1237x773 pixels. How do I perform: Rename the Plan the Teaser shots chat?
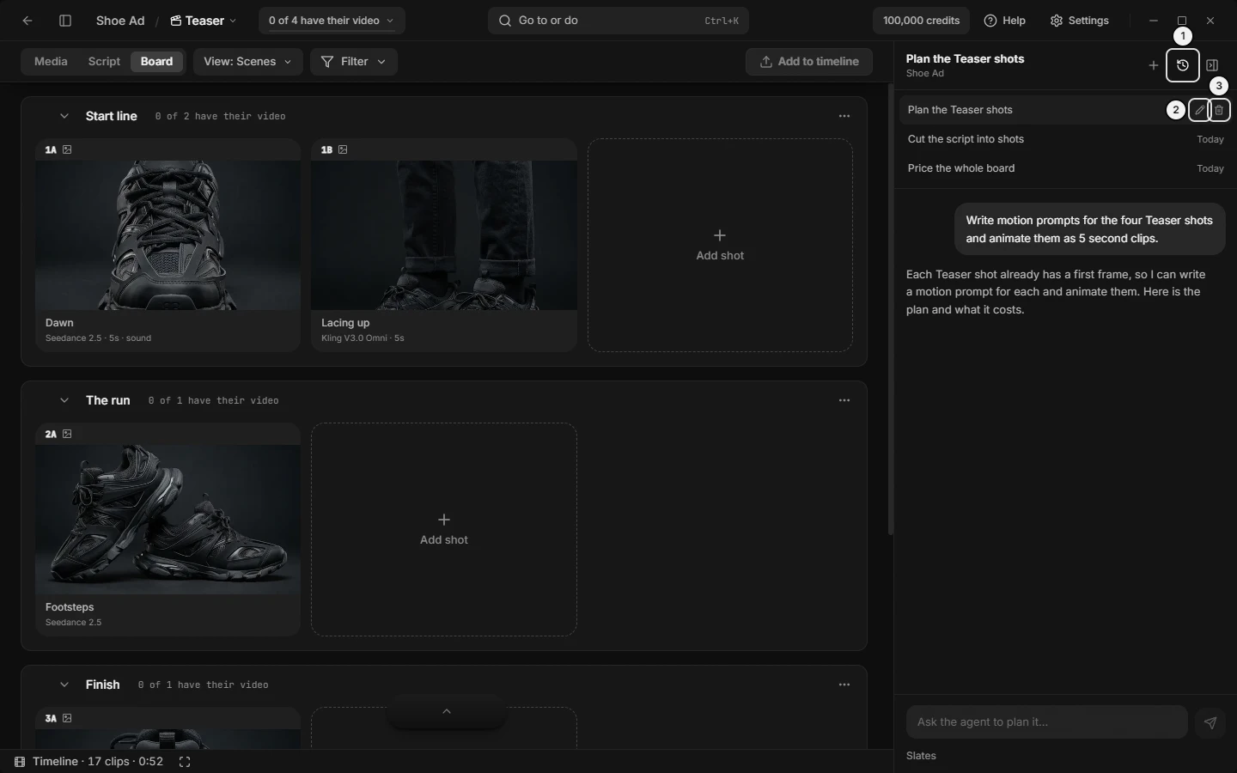[x=1199, y=110]
